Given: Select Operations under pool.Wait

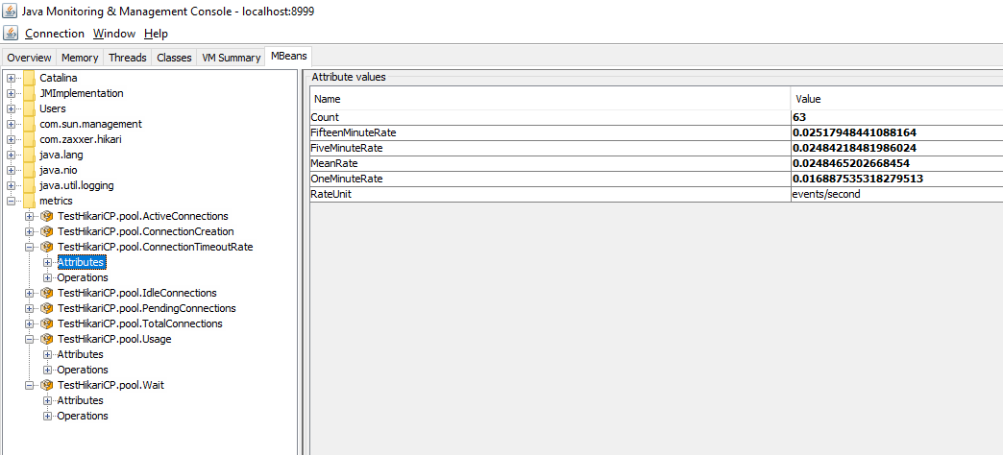Looking at the screenshot, I should 83,416.
